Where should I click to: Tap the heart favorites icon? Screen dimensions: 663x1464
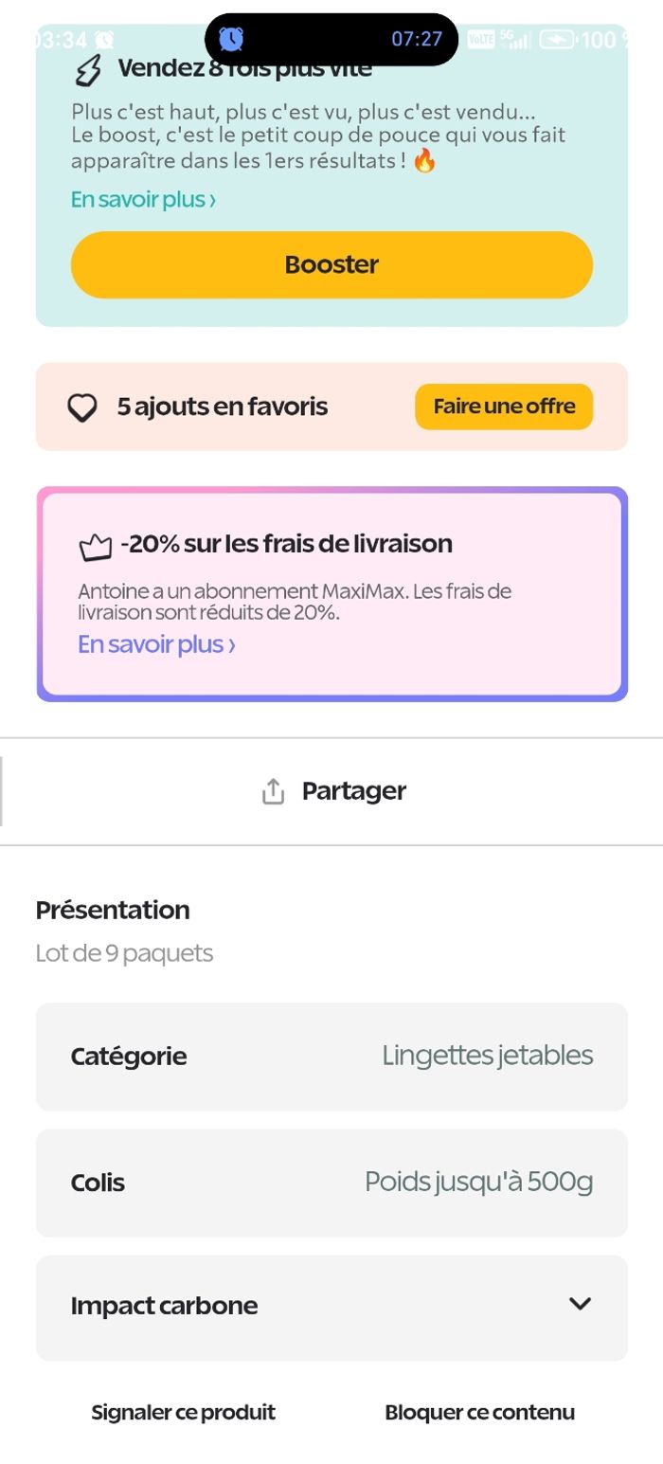(x=82, y=407)
